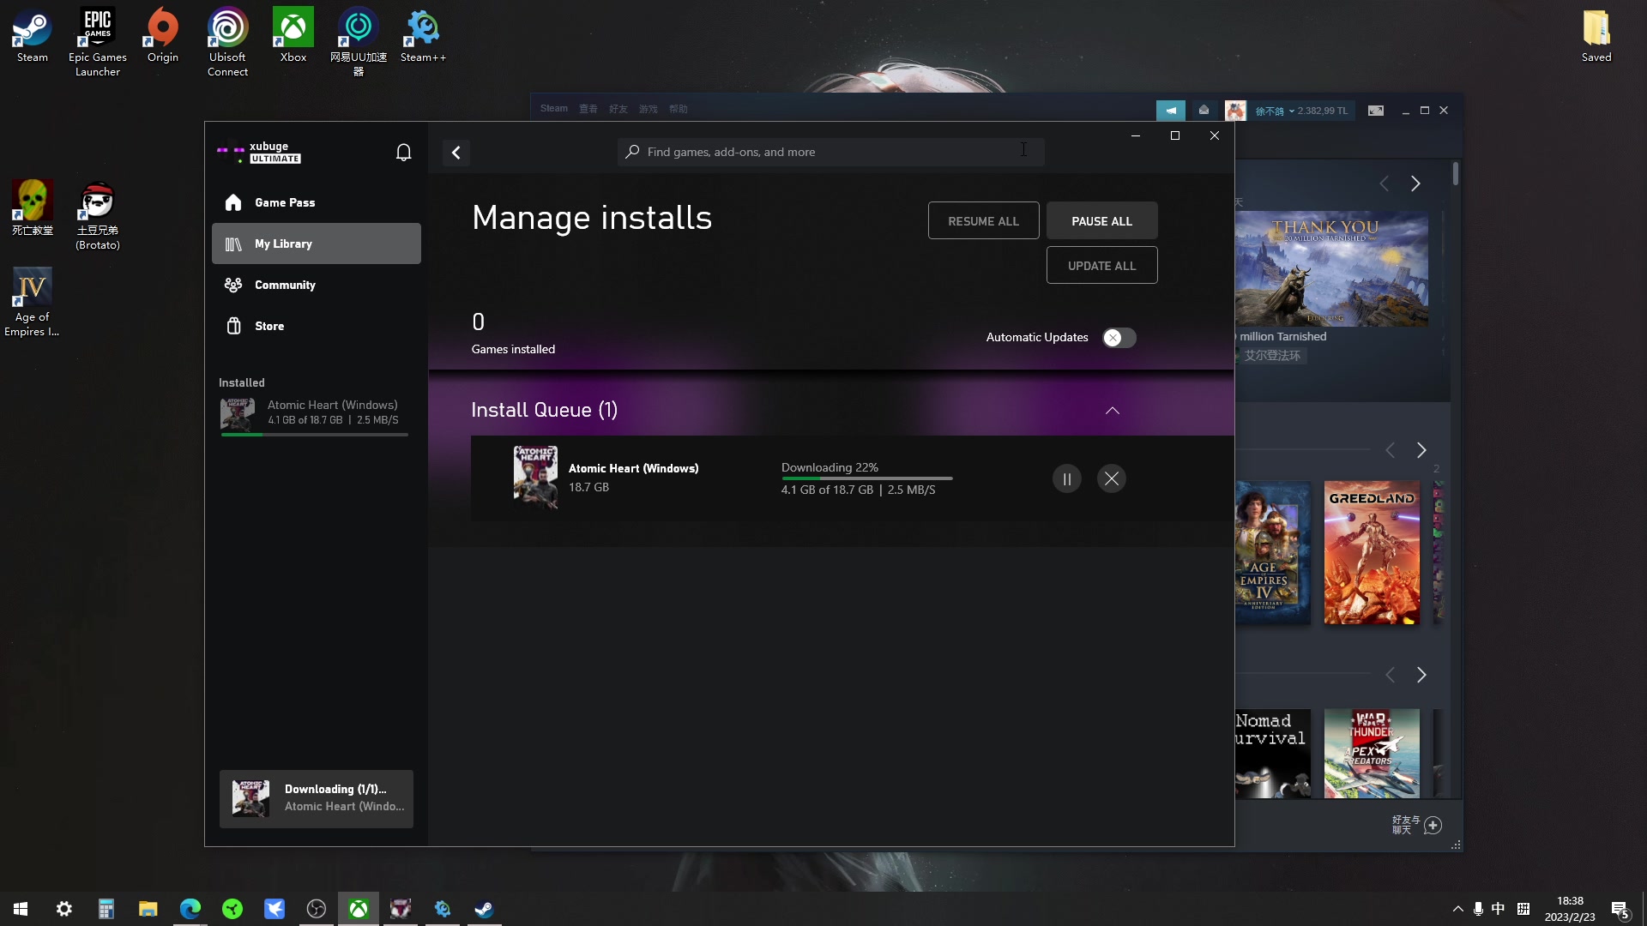
Task: Open File Explorer from taskbar
Action: [x=148, y=909]
